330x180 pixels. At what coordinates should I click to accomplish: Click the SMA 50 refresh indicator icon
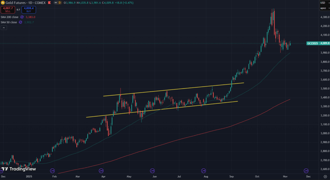[x=20, y=22]
